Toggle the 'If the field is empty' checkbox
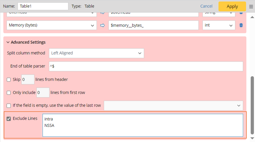Viewport: 255px width, 142px height. [x=9, y=106]
